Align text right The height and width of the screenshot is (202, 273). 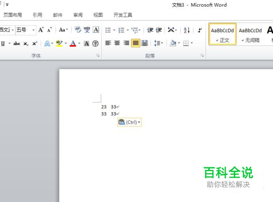[126, 43]
